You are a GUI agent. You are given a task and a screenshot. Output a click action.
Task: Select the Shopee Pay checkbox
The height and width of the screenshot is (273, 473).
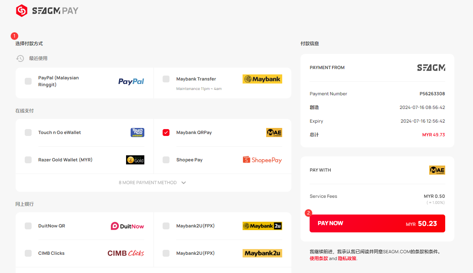click(x=166, y=160)
